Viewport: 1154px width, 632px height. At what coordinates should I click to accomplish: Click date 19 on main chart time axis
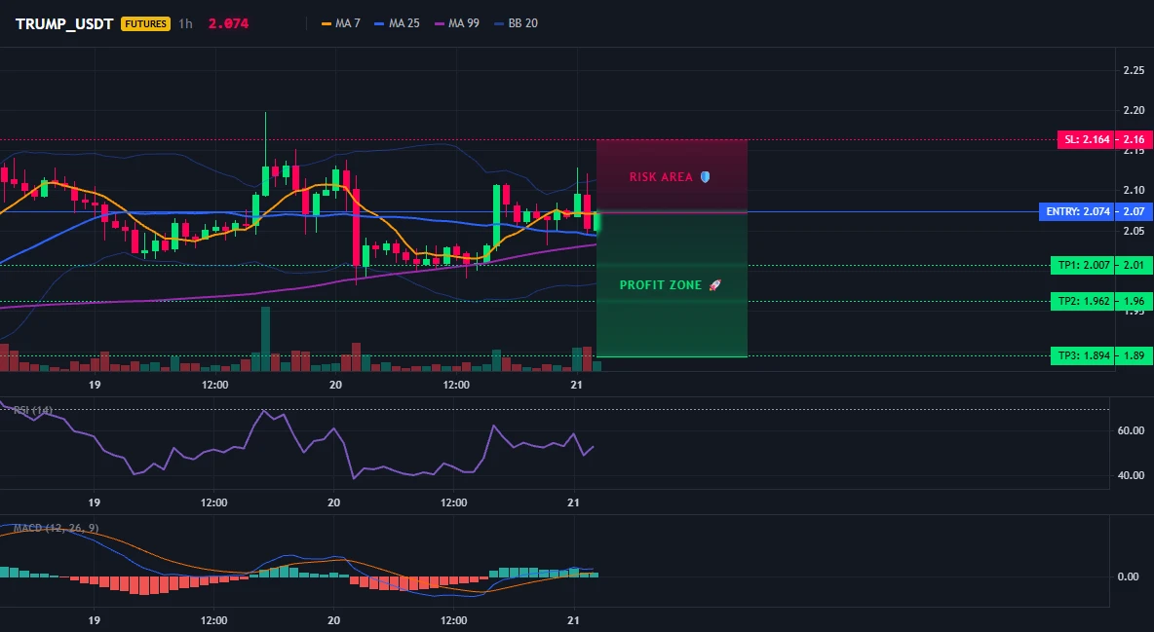click(x=95, y=385)
